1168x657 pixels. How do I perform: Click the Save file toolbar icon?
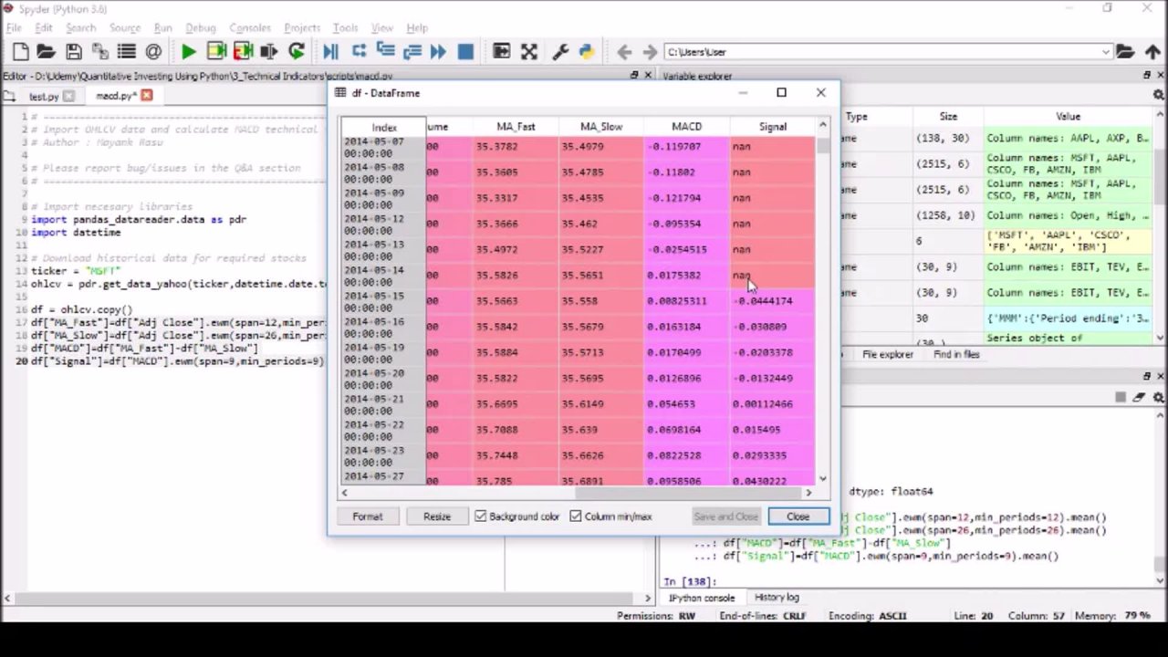point(74,52)
